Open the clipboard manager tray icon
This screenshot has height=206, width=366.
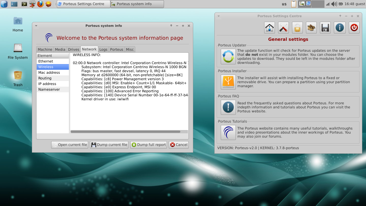point(294,4)
